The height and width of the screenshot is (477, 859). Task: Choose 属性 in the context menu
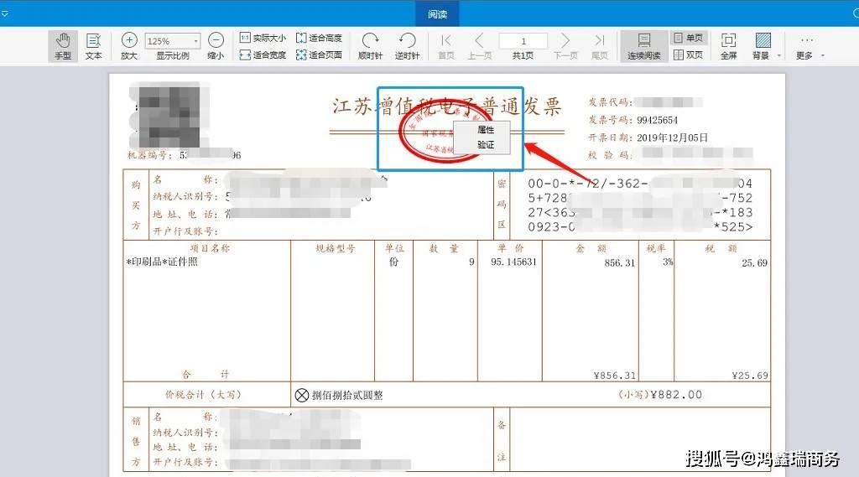[x=486, y=130]
